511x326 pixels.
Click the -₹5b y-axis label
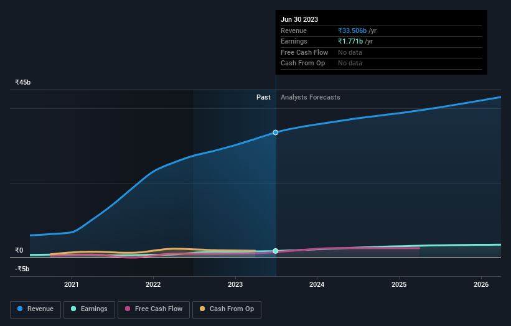(22, 269)
